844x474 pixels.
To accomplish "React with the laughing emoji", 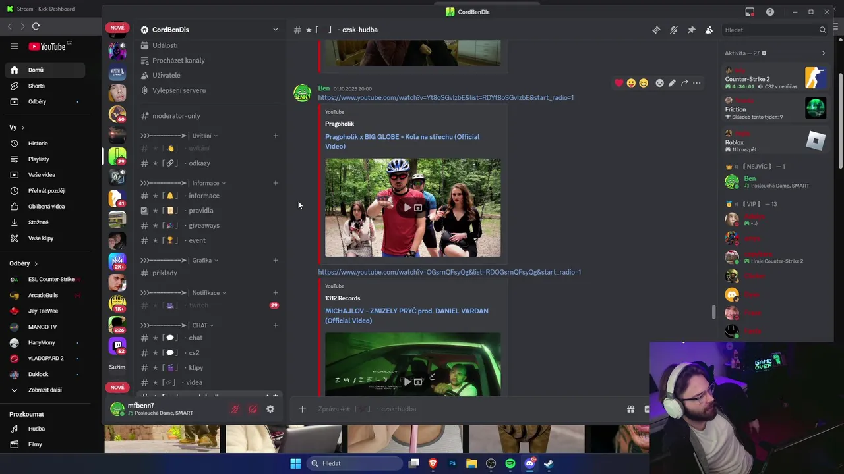I will [644, 83].
